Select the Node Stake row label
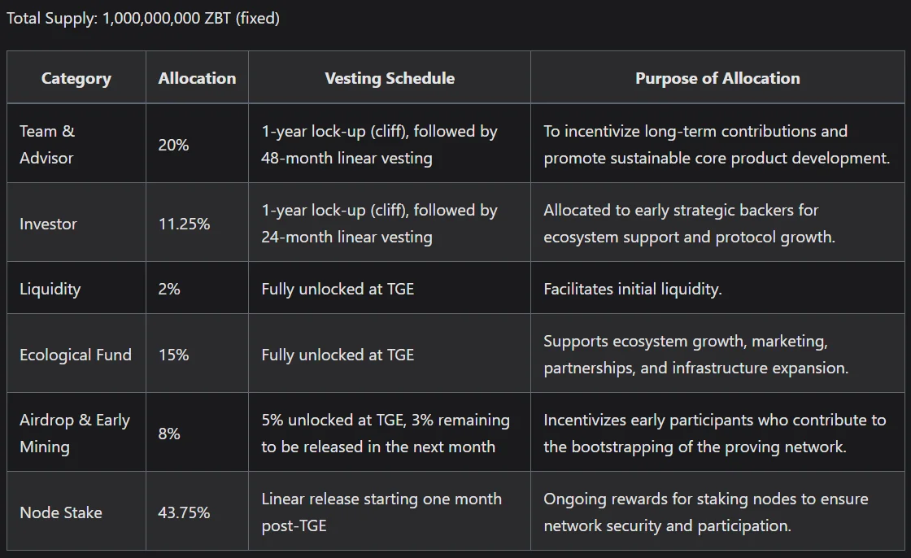911x558 pixels. tap(61, 512)
